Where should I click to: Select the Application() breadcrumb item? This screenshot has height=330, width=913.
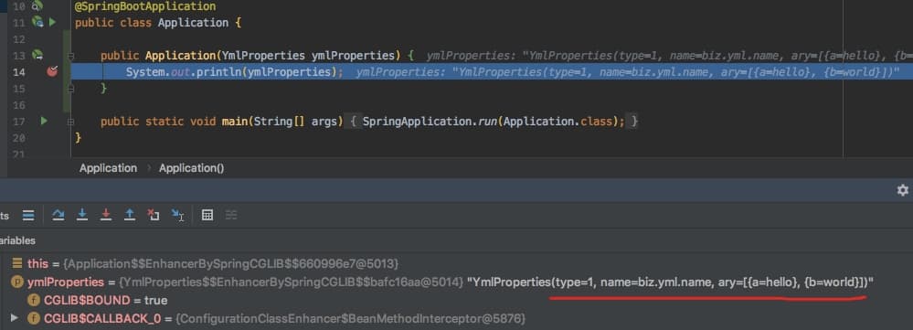coord(192,167)
